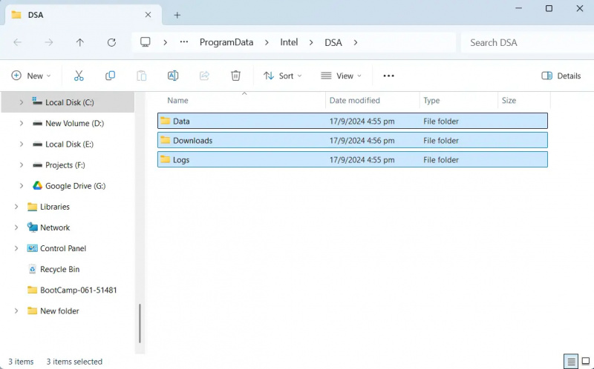Click the Paste clipboard icon
The image size is (594, 369).
(142, 76)
